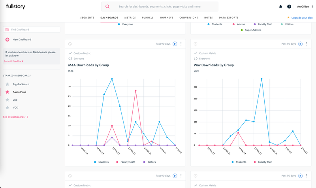This screenshot has height=188, width=316.
Task: Click Past 90 days on Wav card
Action: 289,44
